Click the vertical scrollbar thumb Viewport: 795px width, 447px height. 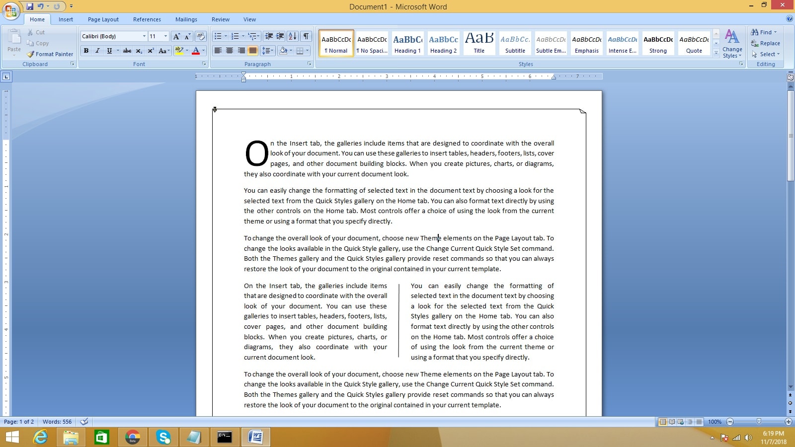pyautogui.click(x=791, y=136)
